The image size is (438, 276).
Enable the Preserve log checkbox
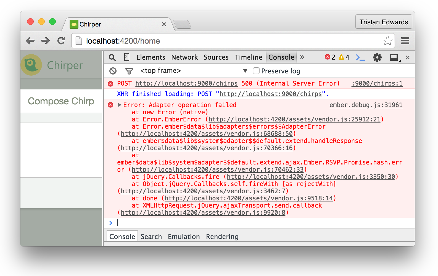coord(256,71)
